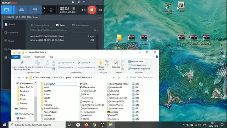
Task: Go up one folder level
Action: pos(27,78)
